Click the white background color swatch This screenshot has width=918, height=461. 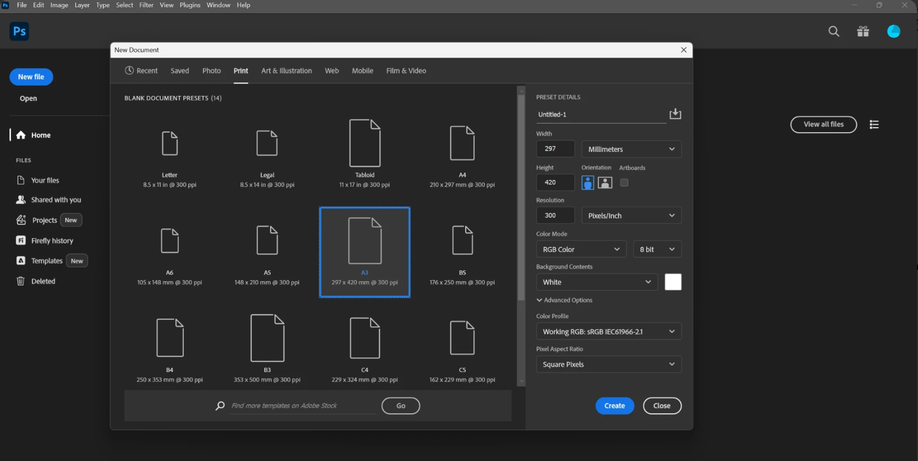pos(673,282)
